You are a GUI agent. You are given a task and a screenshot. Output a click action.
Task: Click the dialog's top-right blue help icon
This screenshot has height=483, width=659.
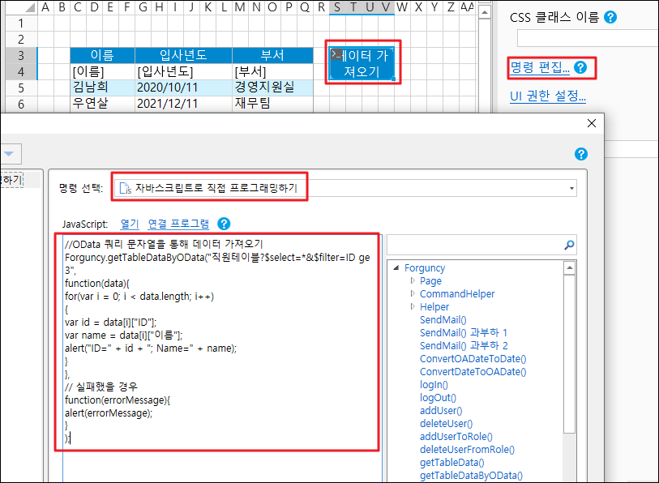[580, 154]
